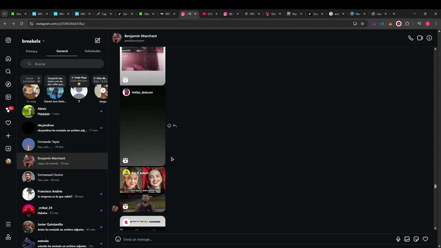Open the Search magnifier in Instagram sidebar
441x248 pixels.
[8, 71]
